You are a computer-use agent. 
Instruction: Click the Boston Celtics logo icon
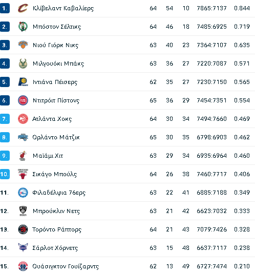point(23,27)
